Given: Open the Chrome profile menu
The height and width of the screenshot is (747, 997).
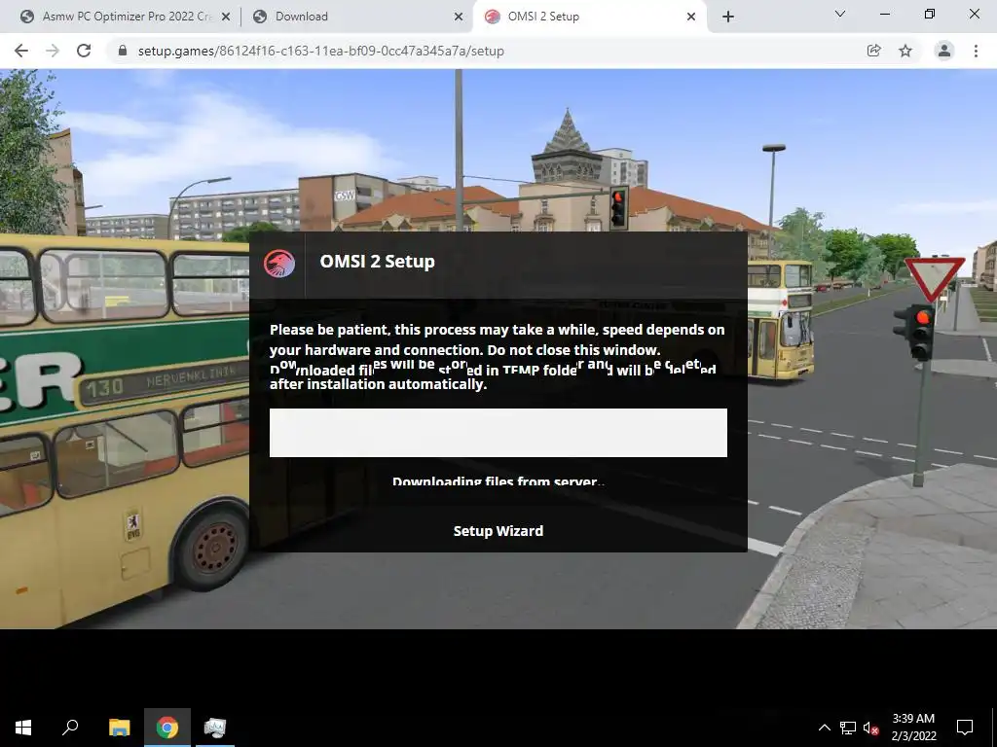Looking at the screenshot, I should pos(944,51).
